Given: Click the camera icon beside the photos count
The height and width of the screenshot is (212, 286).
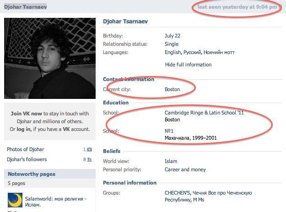Looking at the screenshot, I should coord(89,149).
